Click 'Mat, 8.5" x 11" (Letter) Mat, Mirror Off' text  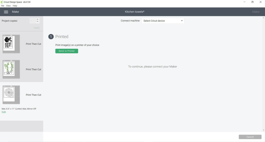coord(19,109)
